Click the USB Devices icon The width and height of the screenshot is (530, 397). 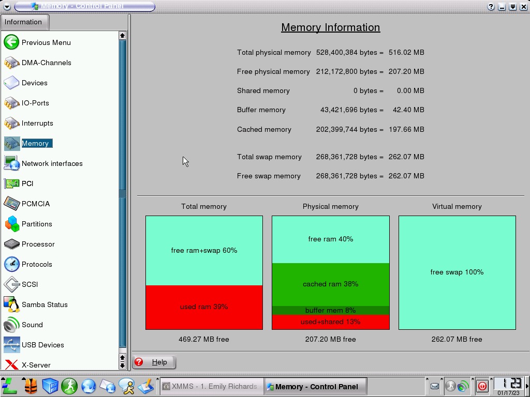pyautogui.click(x=11, y=345)
